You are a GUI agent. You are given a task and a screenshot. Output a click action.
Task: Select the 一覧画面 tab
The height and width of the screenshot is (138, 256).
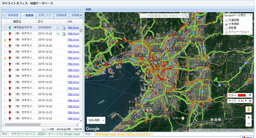(x=28, y=15)
